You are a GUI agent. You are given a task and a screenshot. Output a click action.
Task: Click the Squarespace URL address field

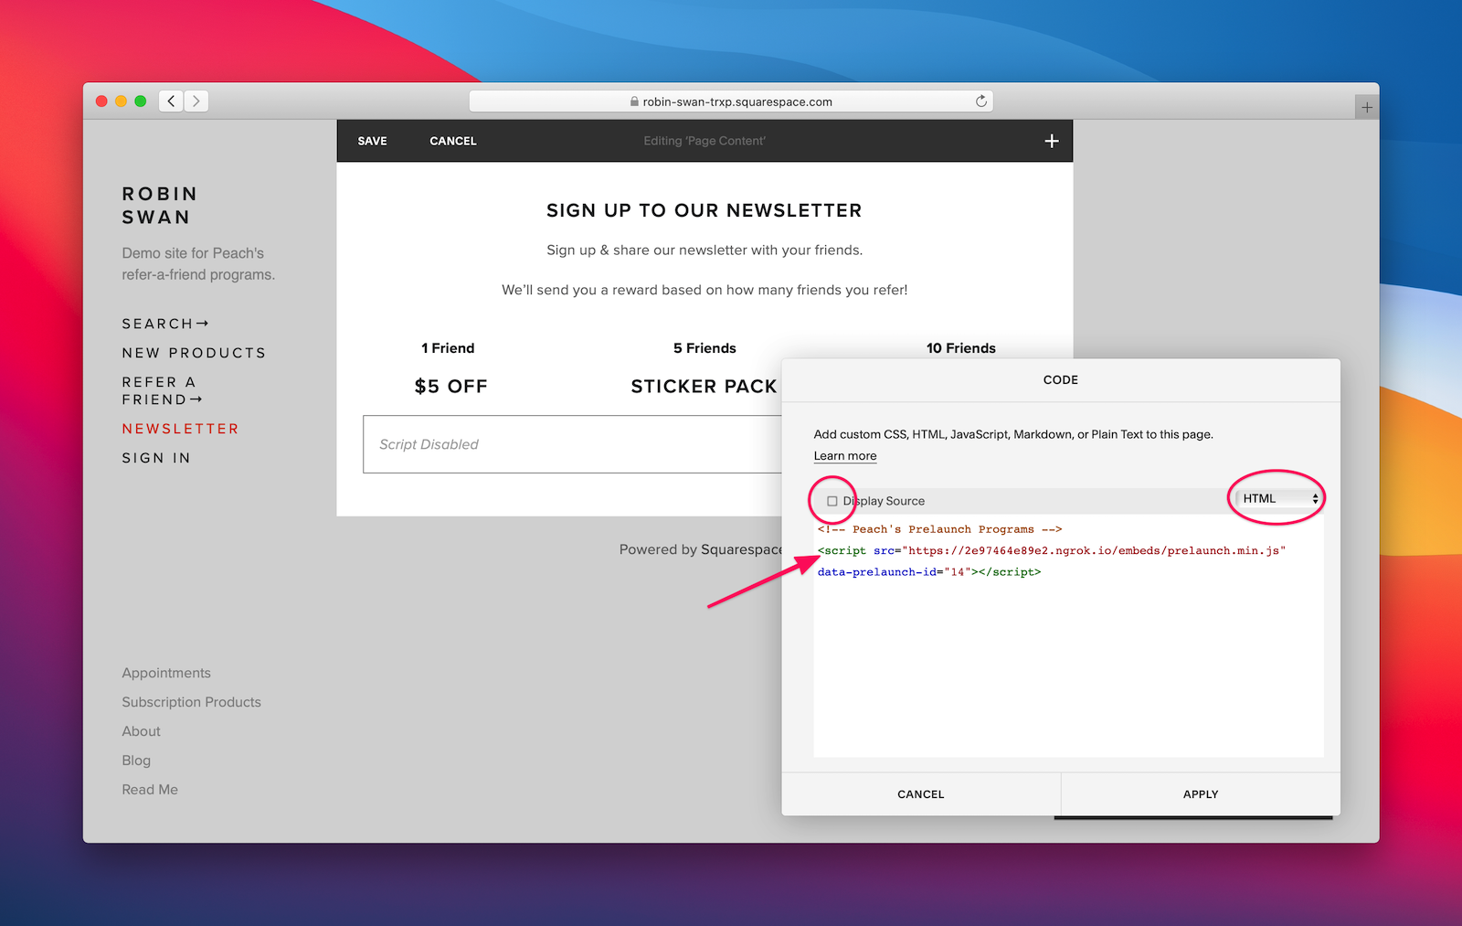731,101
